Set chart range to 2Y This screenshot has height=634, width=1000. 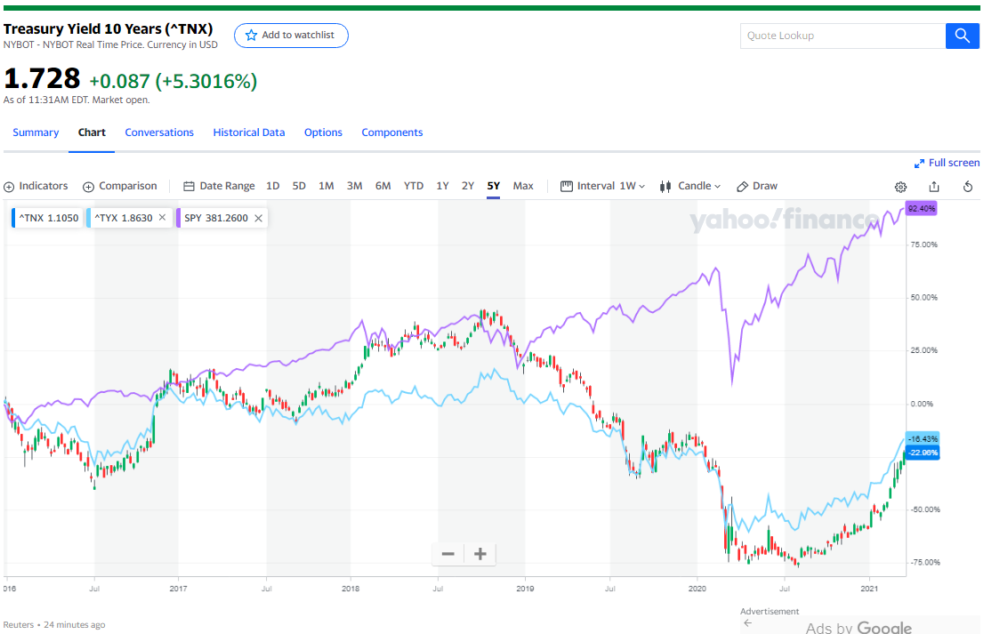click(x=468, y=186)
